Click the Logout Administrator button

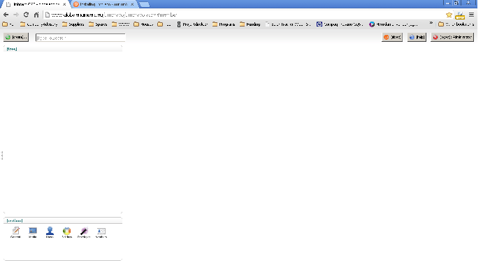pos(452,37)
